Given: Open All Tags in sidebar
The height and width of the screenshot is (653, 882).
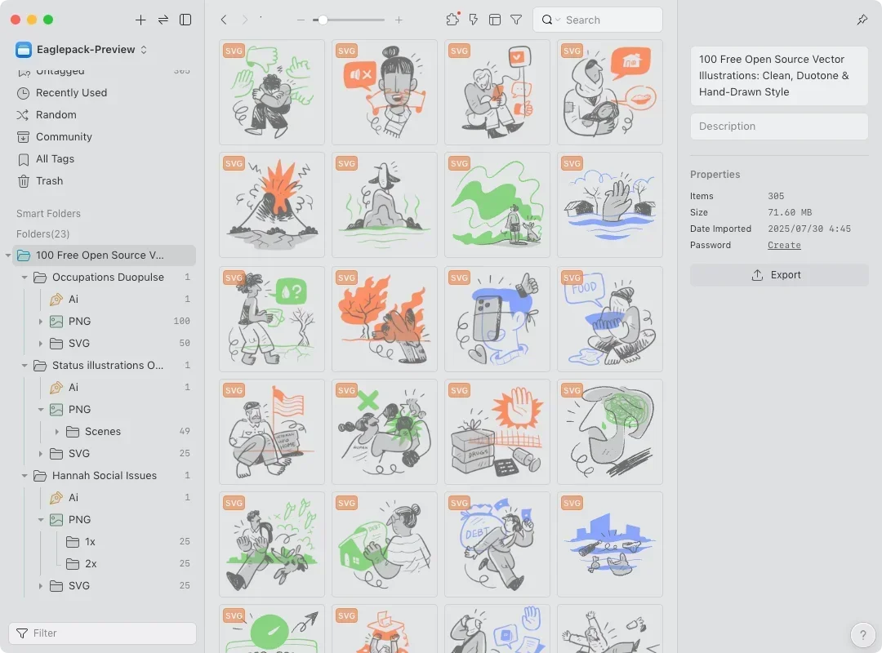Looking at the screenshot, I should pos(55,159).
